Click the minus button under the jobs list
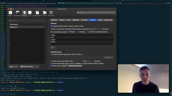This screenshot has width=172, height=96. click(55, 47)
